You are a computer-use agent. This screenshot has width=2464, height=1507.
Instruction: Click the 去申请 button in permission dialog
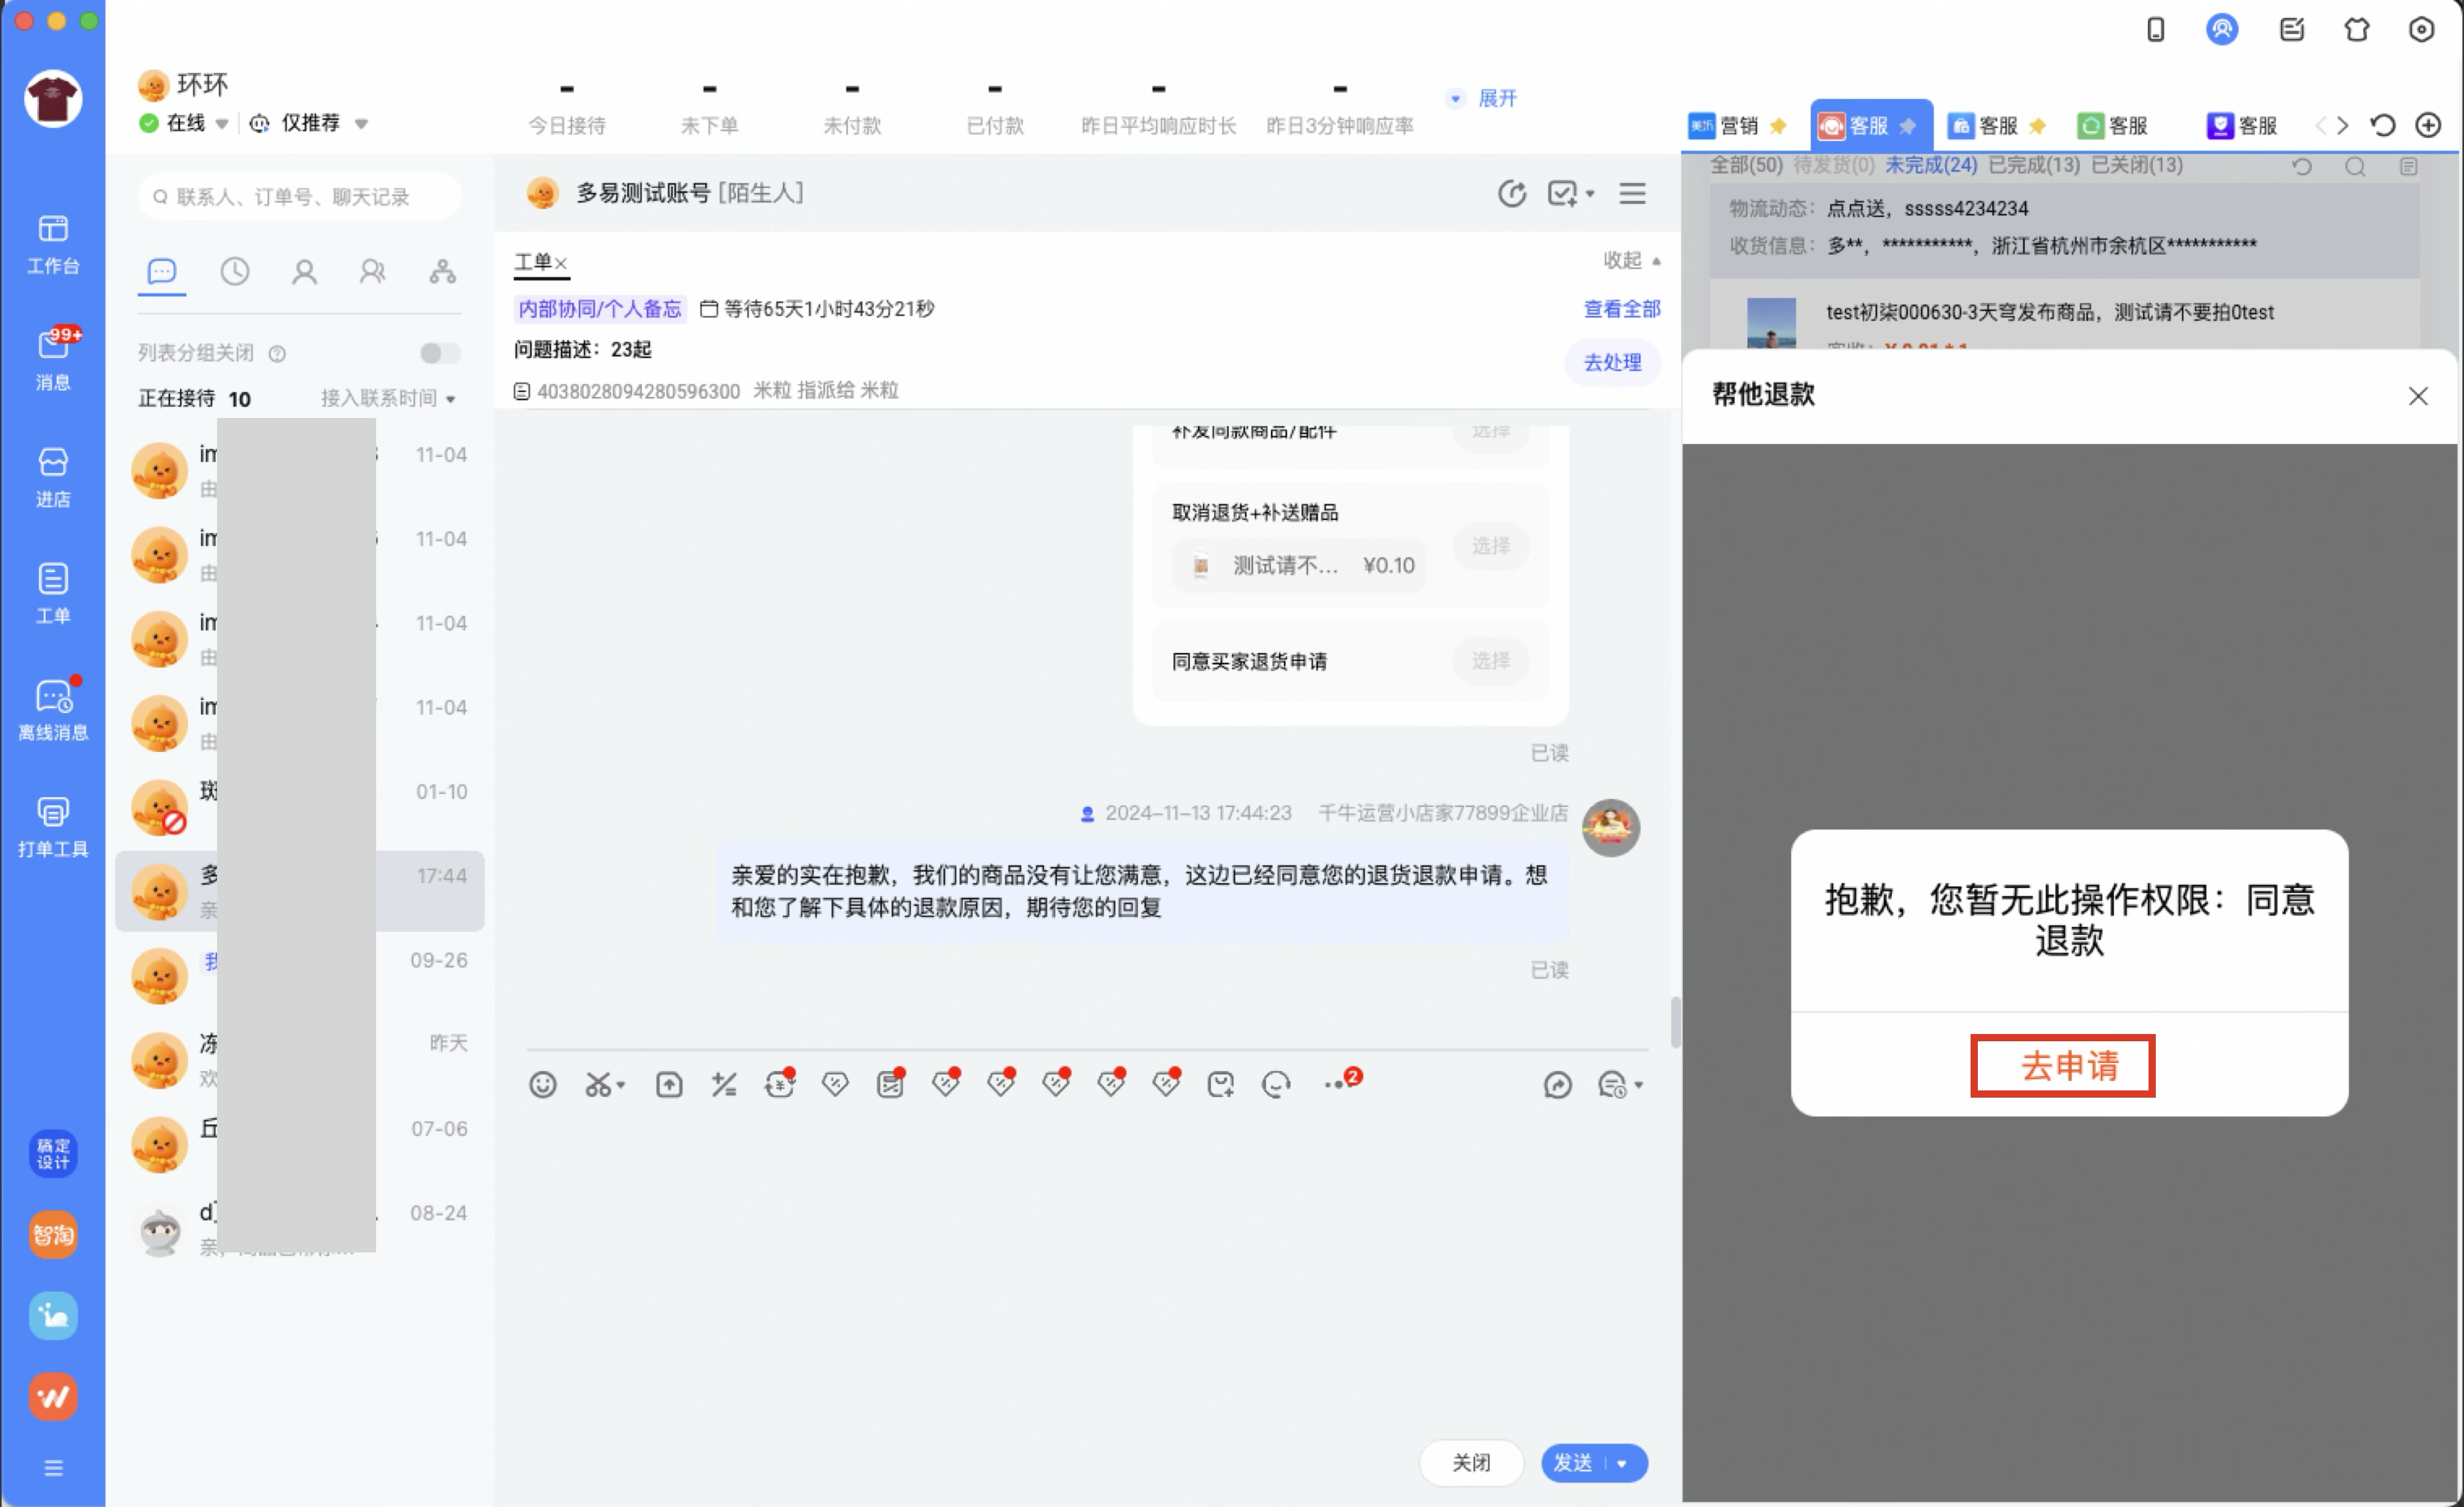(x=2062, y=1065)
